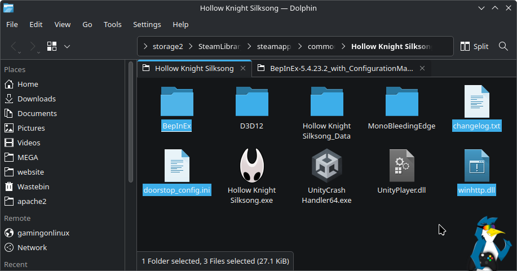Expand the chevron before common in breadcrumb
This screenshot has width=517, height=271.
(x=302, y=46)
